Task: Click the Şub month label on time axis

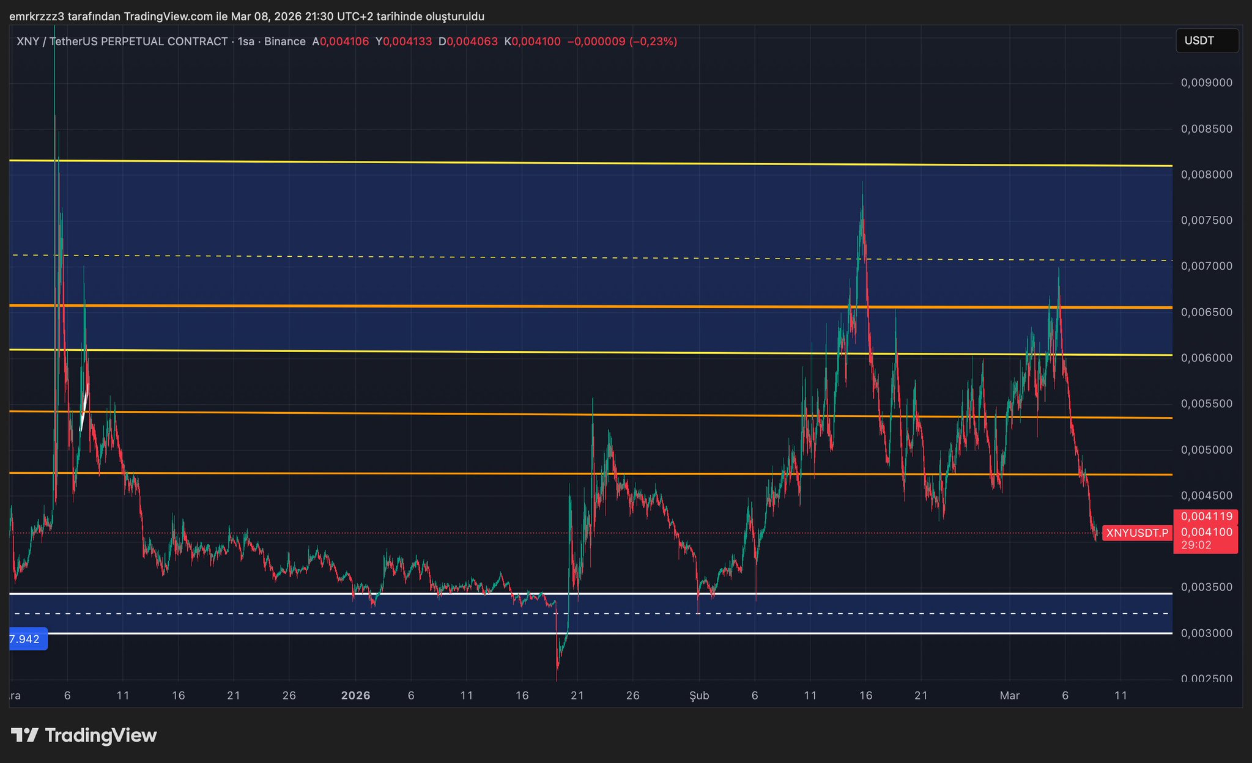Action: pyautogui.click(x=699, y=696)
